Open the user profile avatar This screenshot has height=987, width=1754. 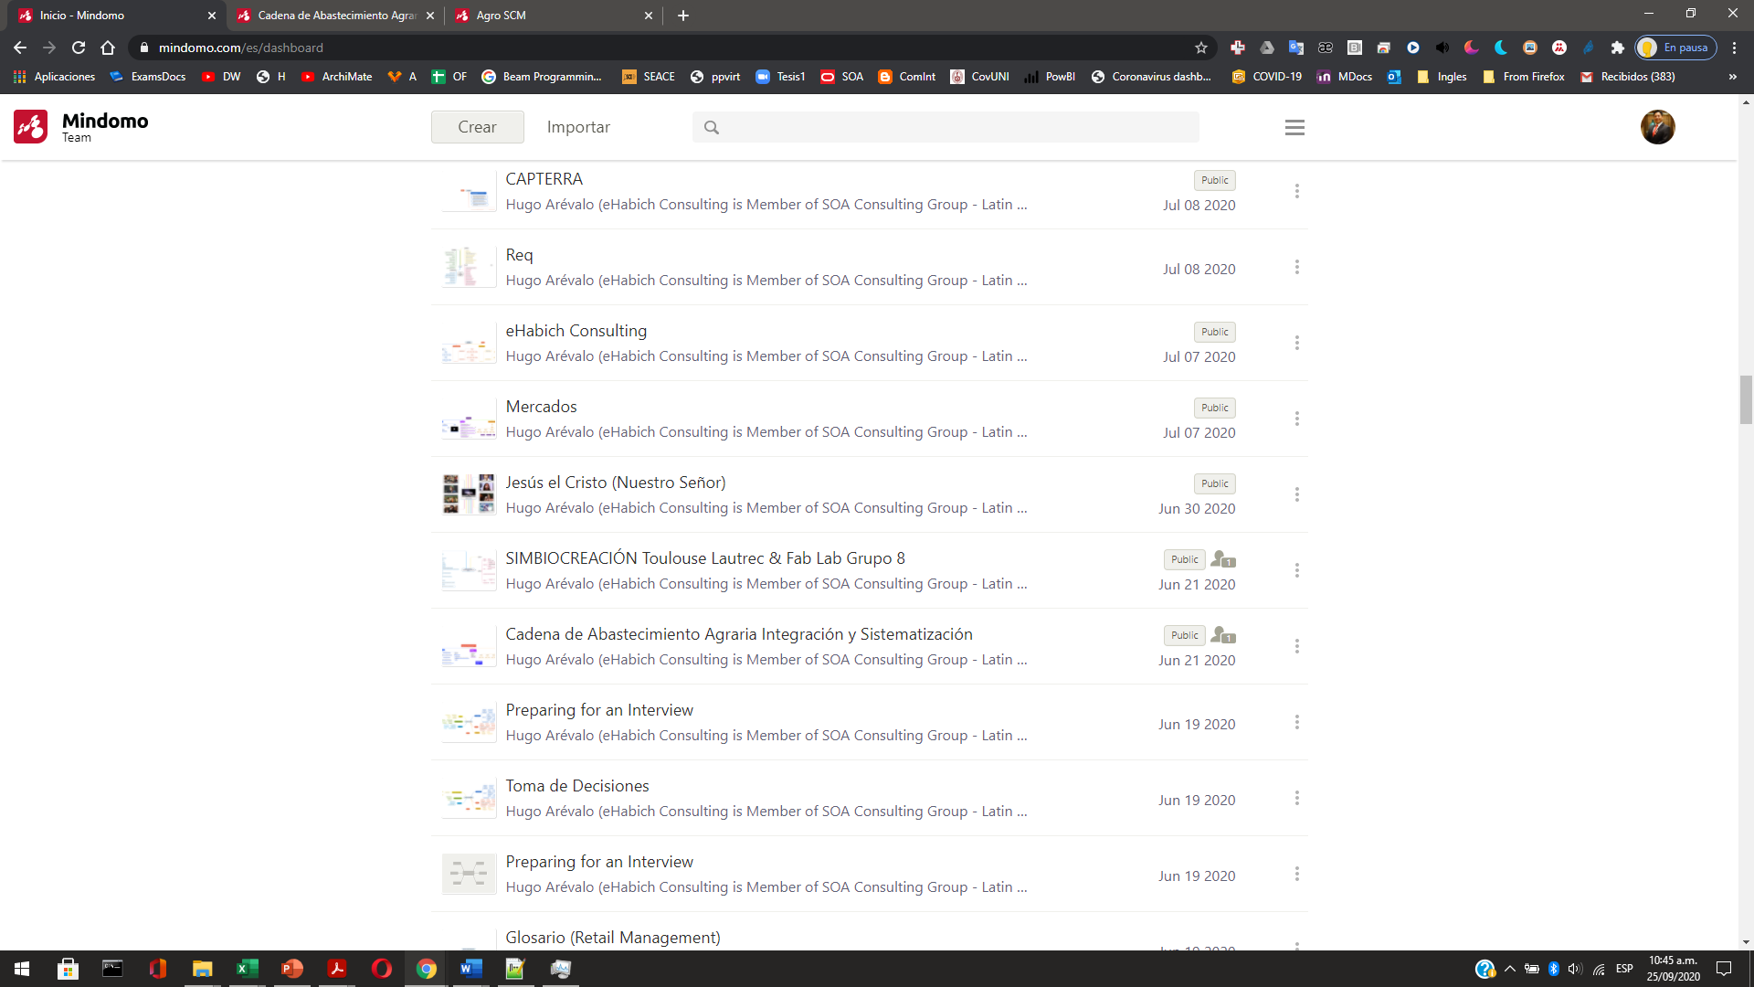1657,127
